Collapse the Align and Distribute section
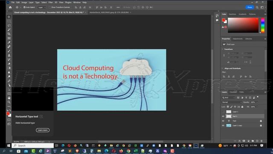273x154 pixels. click(223, 68)
